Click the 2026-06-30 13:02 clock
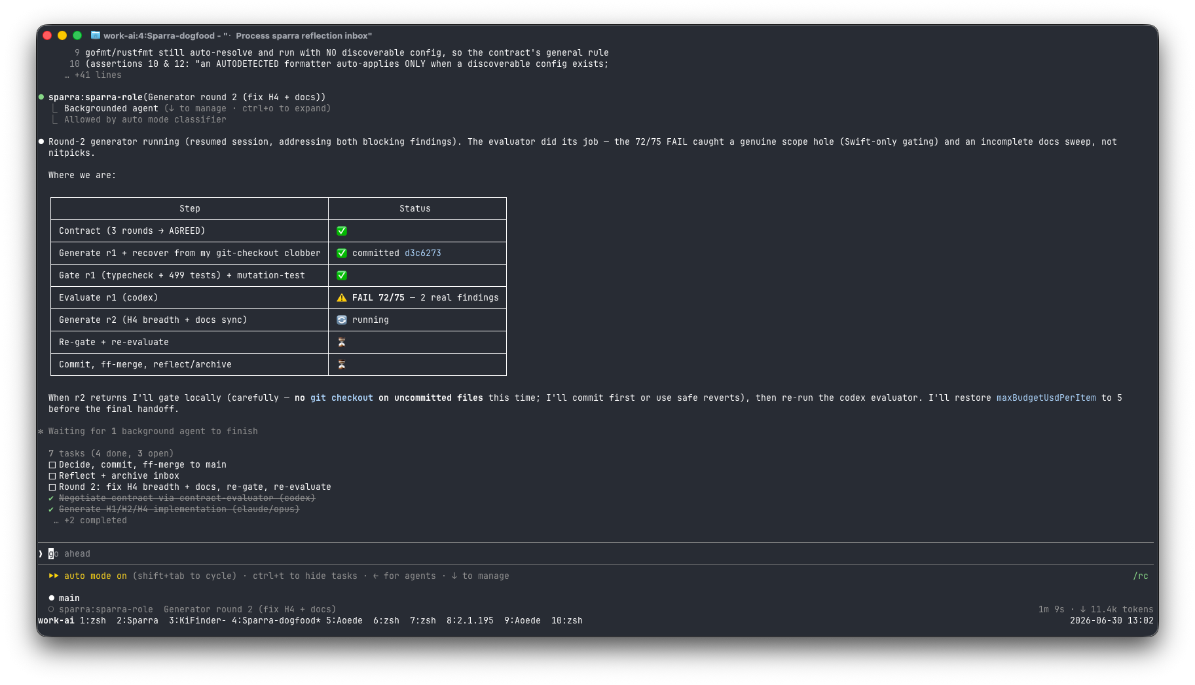This screenshot has height=685, width=1195. [x=1112, y=620]
